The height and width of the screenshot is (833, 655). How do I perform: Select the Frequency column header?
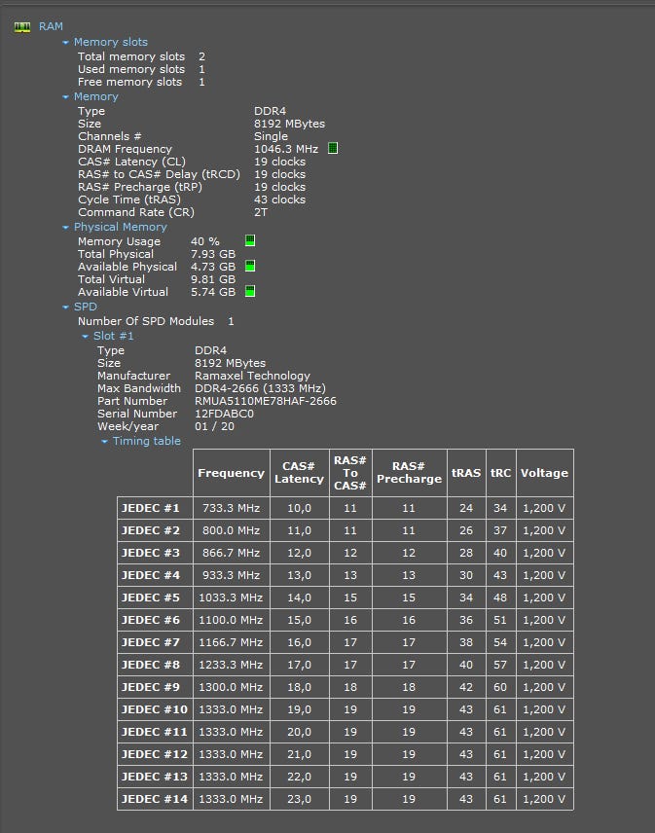pos(231,473)
